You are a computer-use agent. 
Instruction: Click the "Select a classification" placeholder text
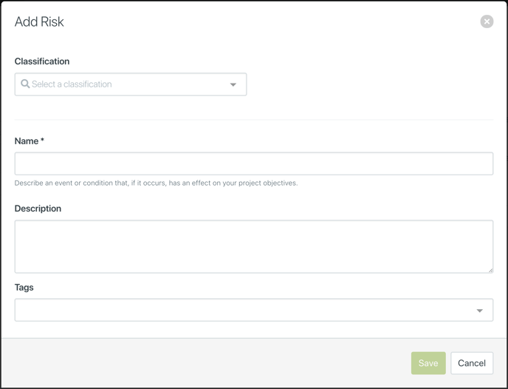(72, 84)
